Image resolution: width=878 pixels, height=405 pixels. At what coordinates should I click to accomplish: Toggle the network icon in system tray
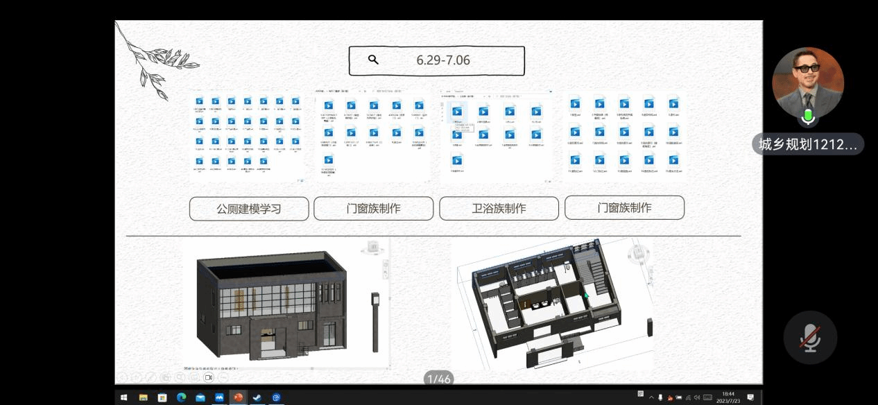[x=689, y=397]
